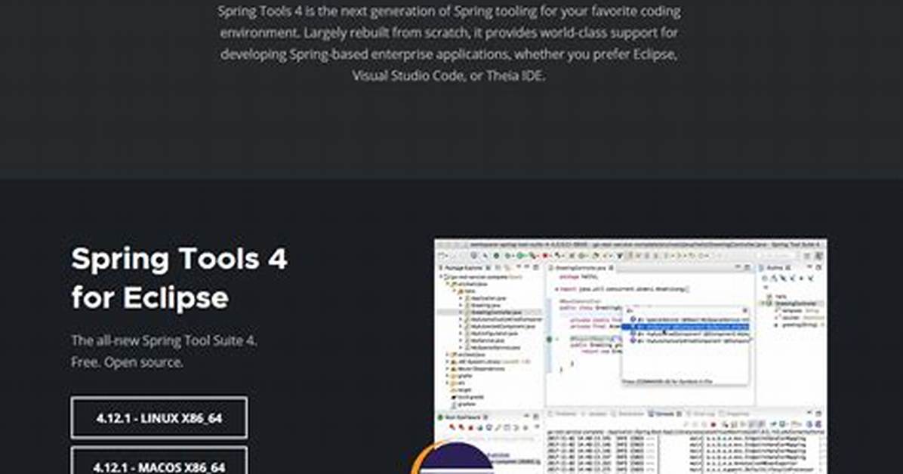The width and height of the screenshot is (903, 474).
Task: Click the round Eclipse logo badge
Action: click(x=453, y=459)
